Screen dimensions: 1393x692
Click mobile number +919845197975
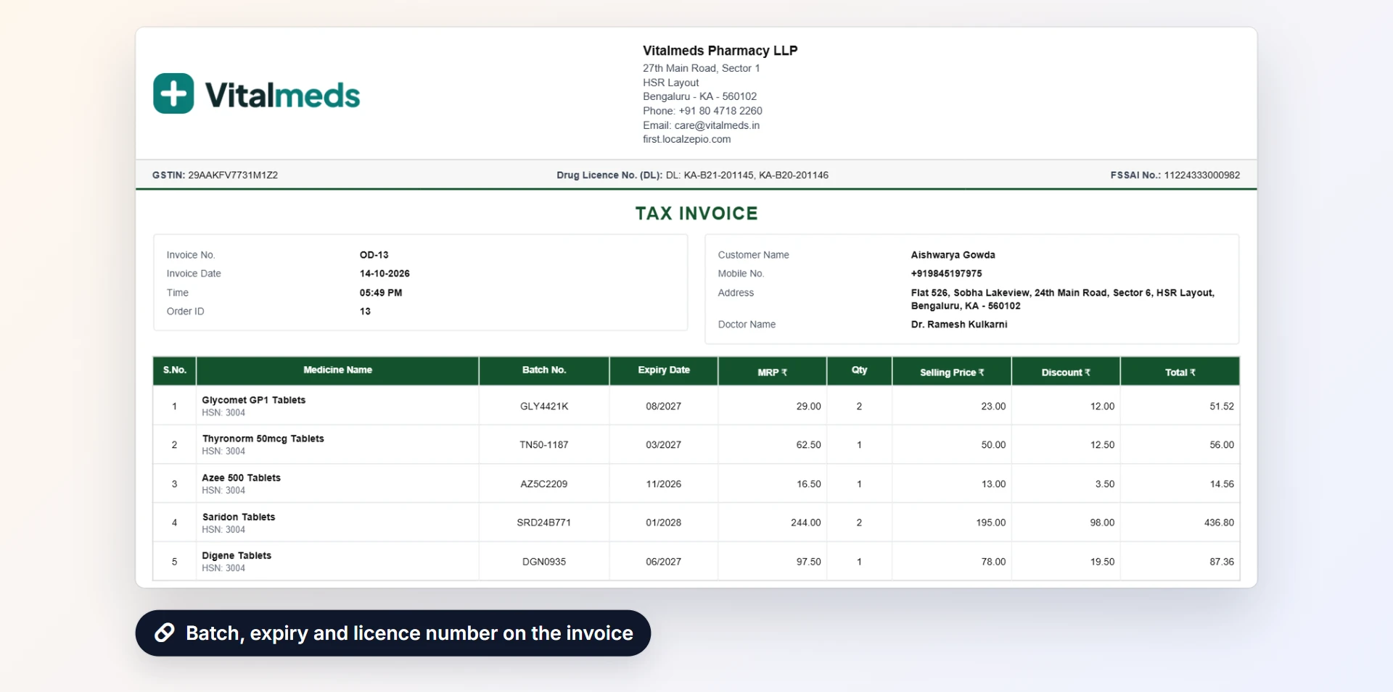(x=946, y=274)
